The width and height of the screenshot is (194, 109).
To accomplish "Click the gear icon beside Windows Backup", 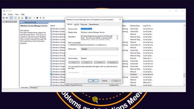I will (51, 34).
